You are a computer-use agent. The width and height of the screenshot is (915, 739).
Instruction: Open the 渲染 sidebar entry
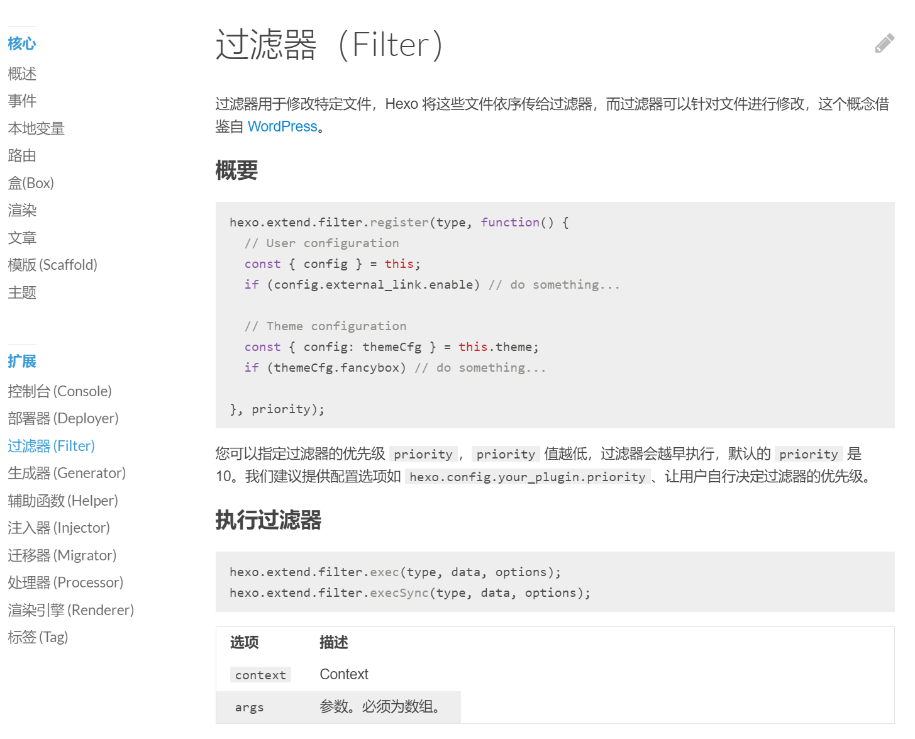click(x=22, y=210)
